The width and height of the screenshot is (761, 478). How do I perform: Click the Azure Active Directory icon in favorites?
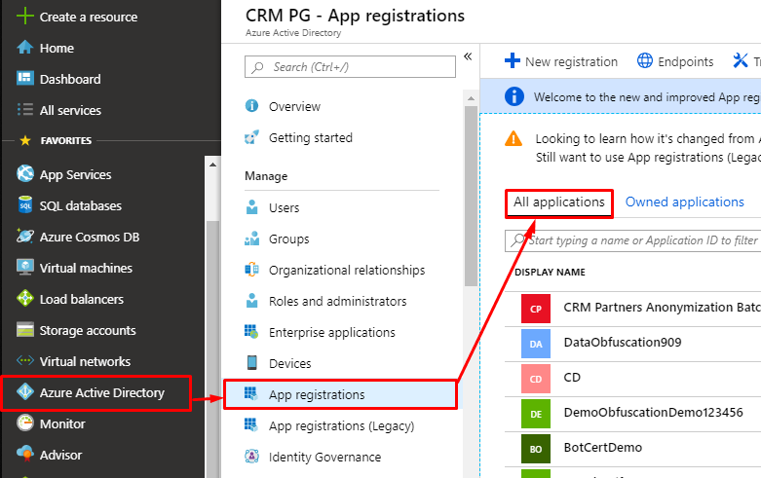24,393
